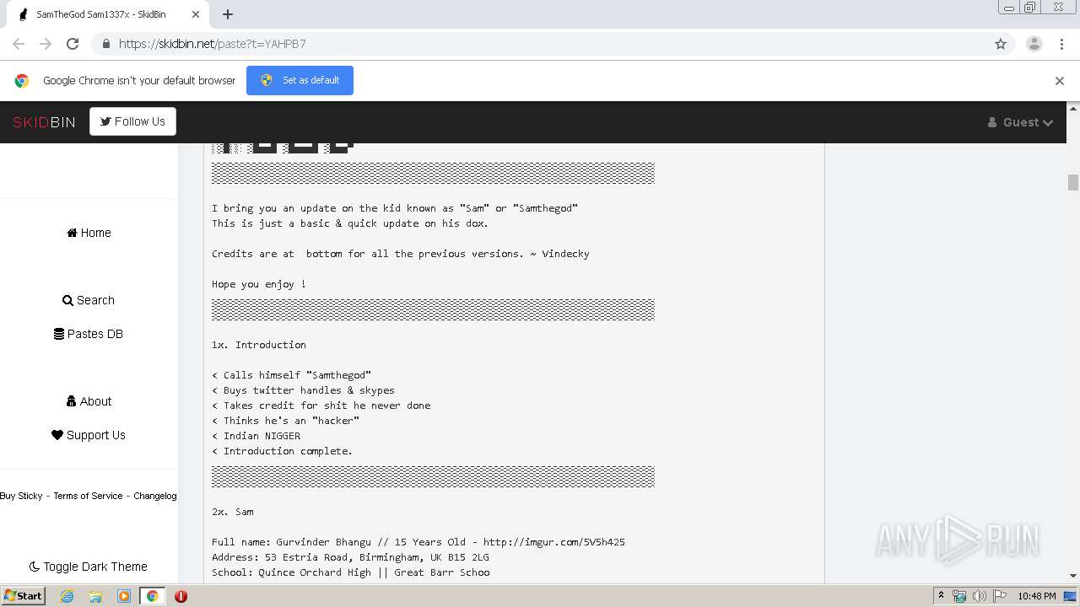Click the 'Buys twitter handles & skypes' line
Image resolution: width=1080 pixels, height=607 pixels.
click(x=303, y=390)
